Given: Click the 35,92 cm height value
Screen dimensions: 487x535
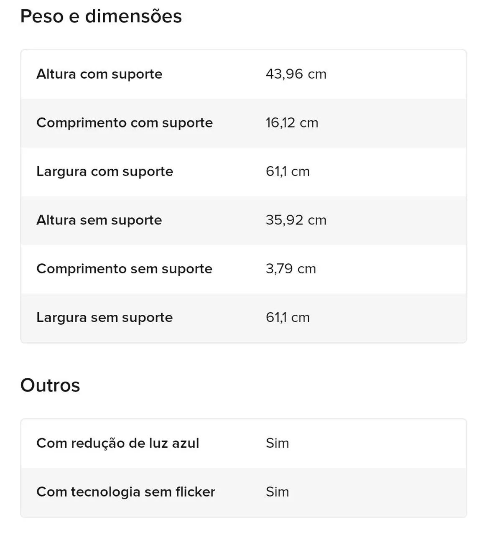Looking at the screenshot, I should (296, 220).
